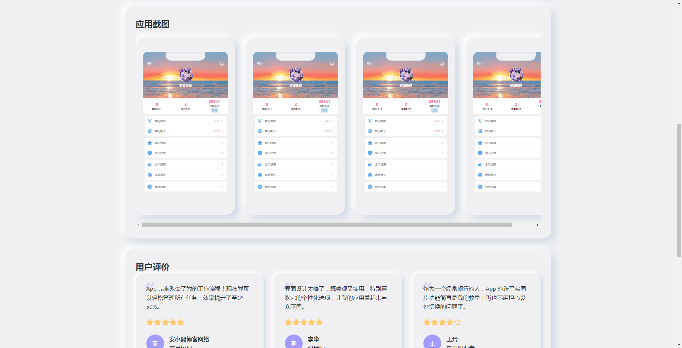The width and height of the screenshot is (682, 348).
Task: Open 邀请拿奖 row in the third screenshot
Action: (406, 175)
